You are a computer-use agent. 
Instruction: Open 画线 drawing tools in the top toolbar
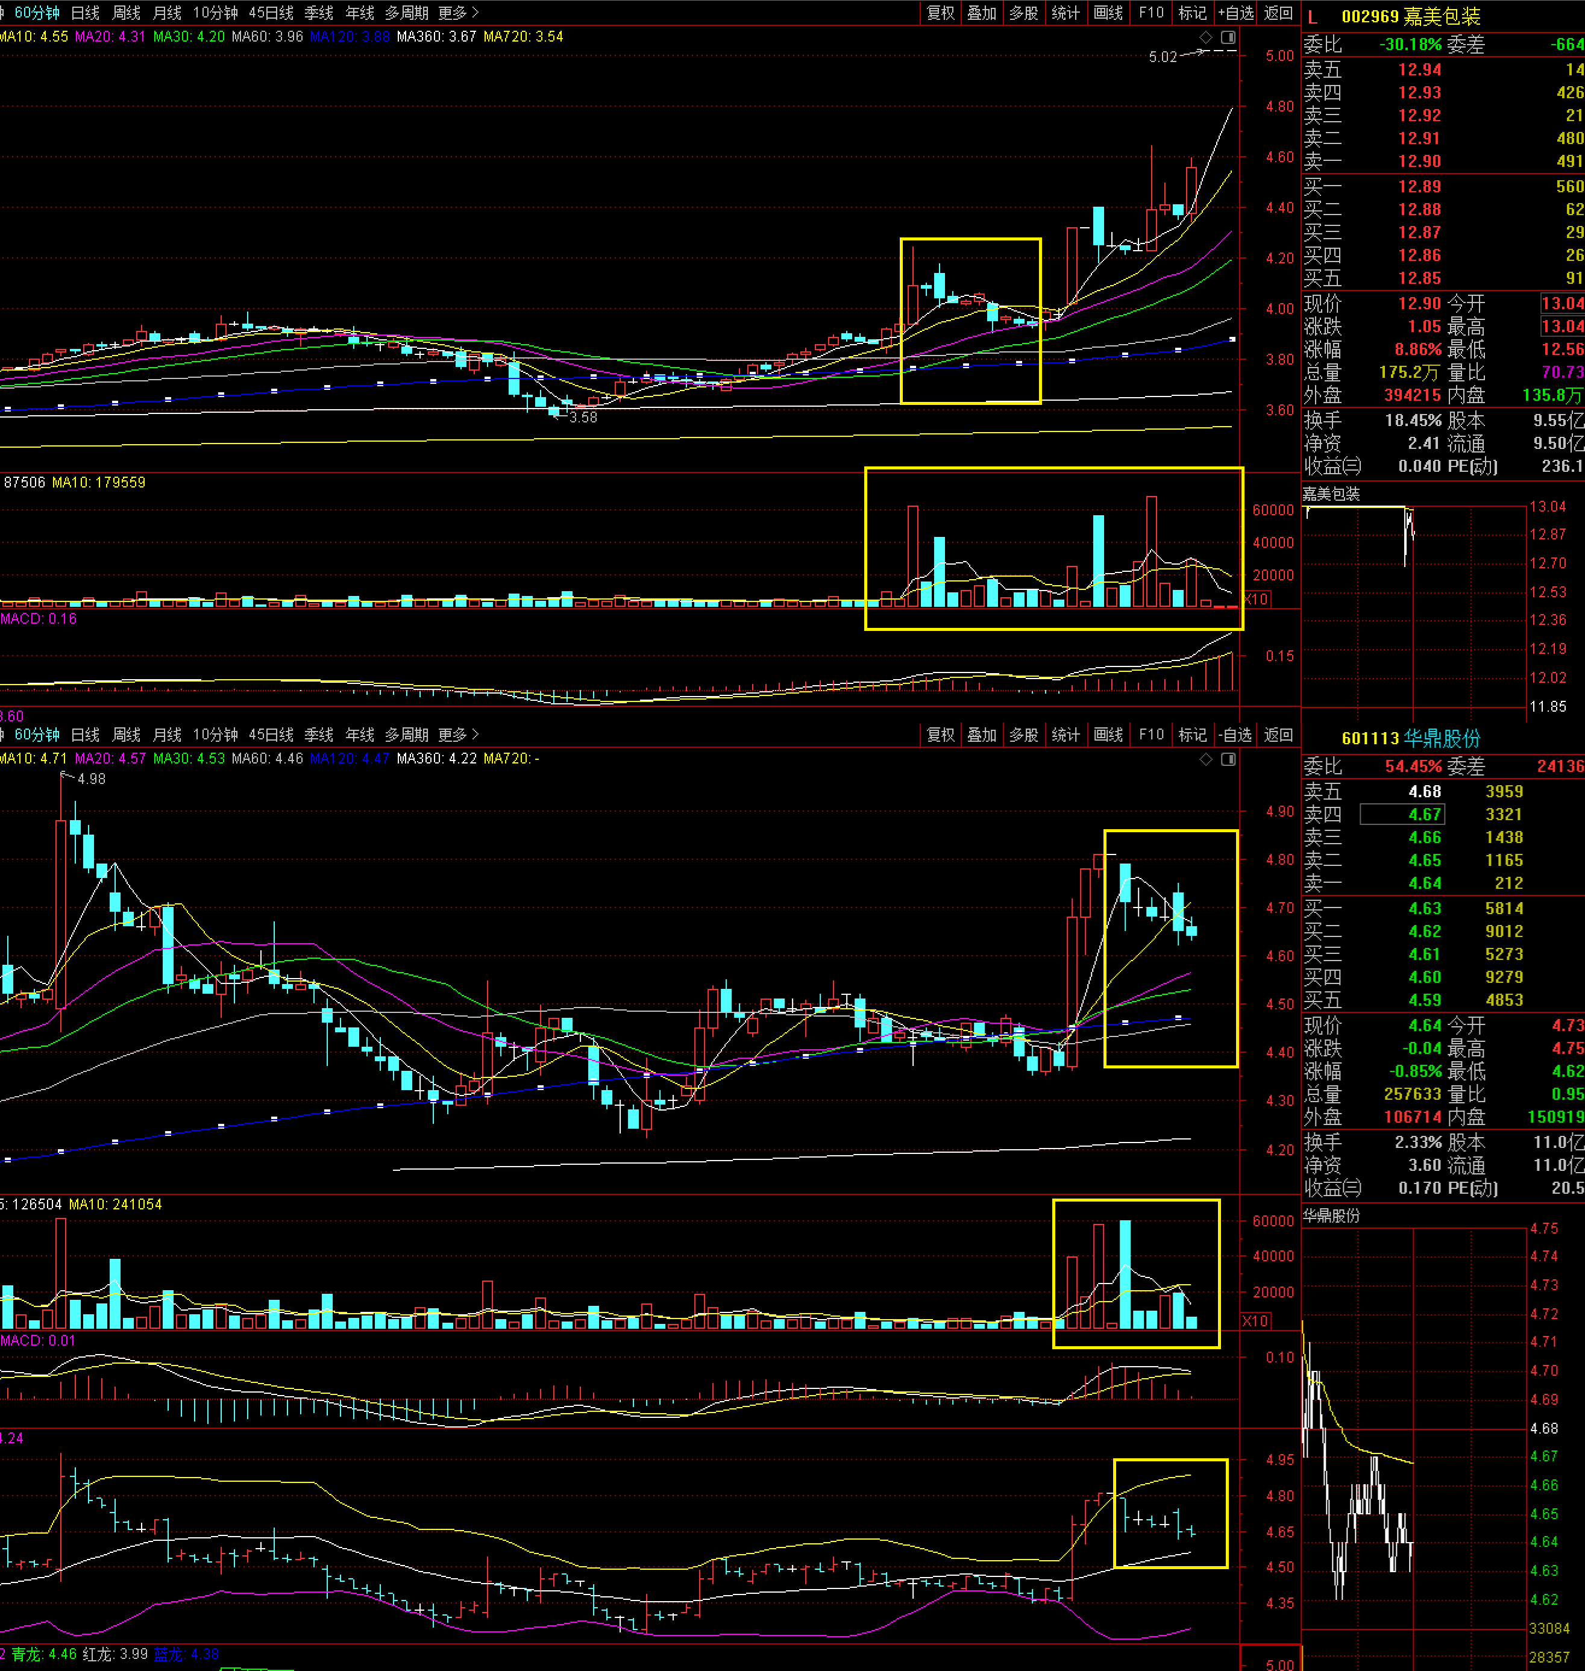point(1108,13)
